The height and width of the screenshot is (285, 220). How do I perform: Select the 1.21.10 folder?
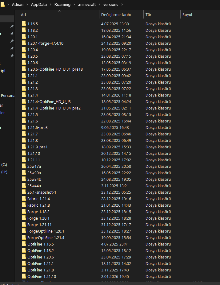point(34,153)
